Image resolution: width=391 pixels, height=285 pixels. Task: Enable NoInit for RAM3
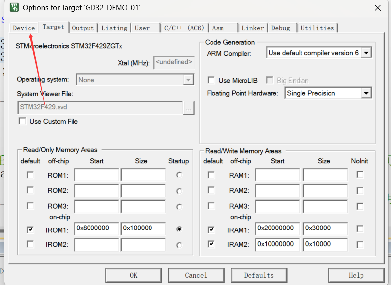tap(360, 206)
